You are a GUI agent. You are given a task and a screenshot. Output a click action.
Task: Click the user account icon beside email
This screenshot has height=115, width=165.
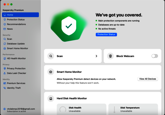[x=5, y=109]
